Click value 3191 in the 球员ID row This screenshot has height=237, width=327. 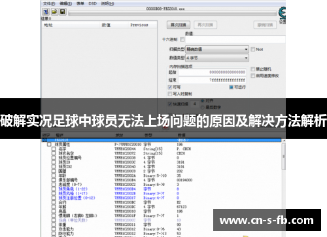[x=181, y=162]
